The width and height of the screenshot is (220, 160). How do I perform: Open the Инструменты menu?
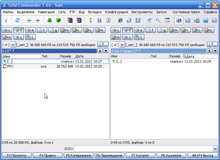click(x=142, y=12)
